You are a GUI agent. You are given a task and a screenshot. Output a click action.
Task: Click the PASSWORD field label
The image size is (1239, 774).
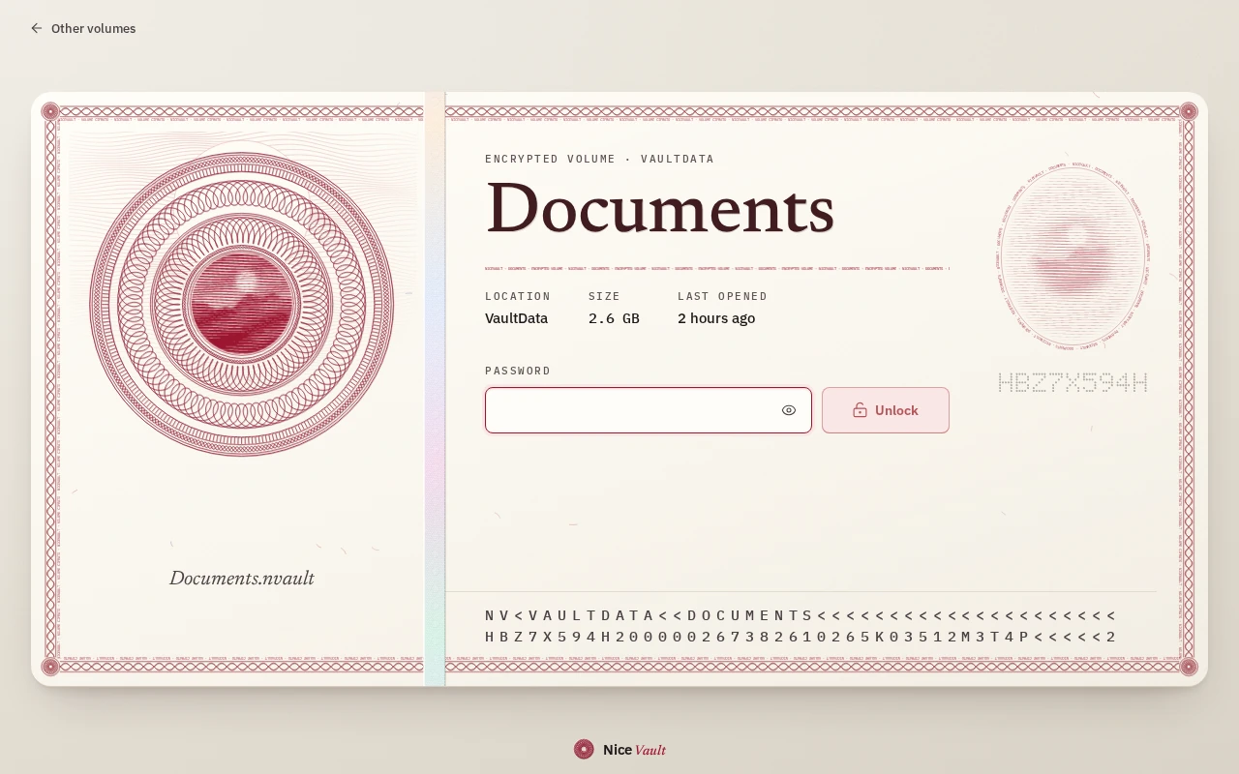[518, 371]
